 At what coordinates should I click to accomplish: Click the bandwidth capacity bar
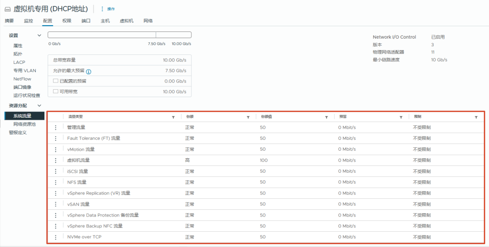click(119, 35)
